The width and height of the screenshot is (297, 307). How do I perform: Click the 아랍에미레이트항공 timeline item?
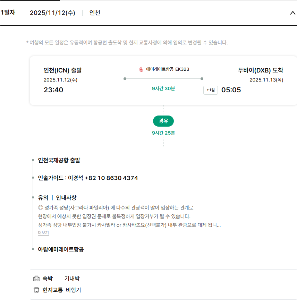pos(61,249)
